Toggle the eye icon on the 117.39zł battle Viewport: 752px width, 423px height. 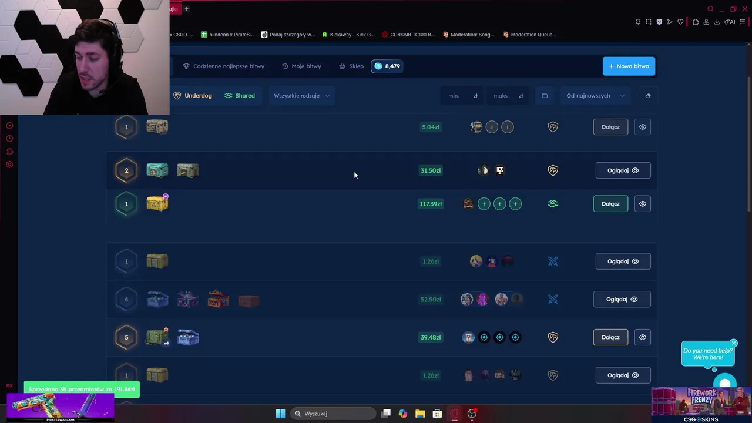click(x=643, y=204)
